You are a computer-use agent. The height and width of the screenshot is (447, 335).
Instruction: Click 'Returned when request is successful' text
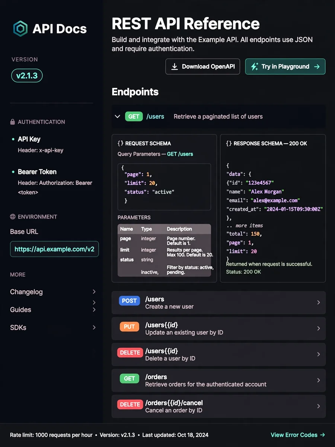269,264
